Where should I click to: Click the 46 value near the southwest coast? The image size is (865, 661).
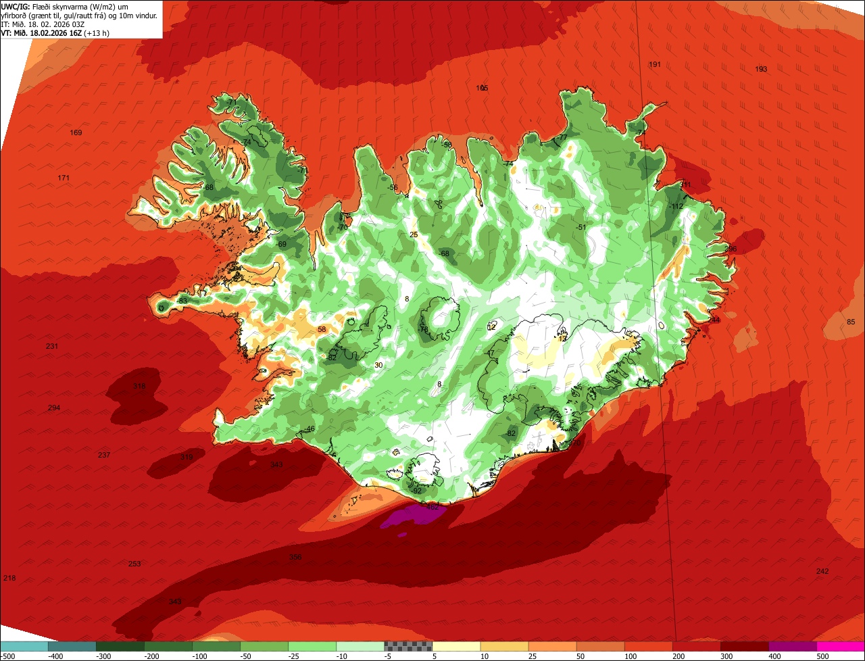point(310,429)
